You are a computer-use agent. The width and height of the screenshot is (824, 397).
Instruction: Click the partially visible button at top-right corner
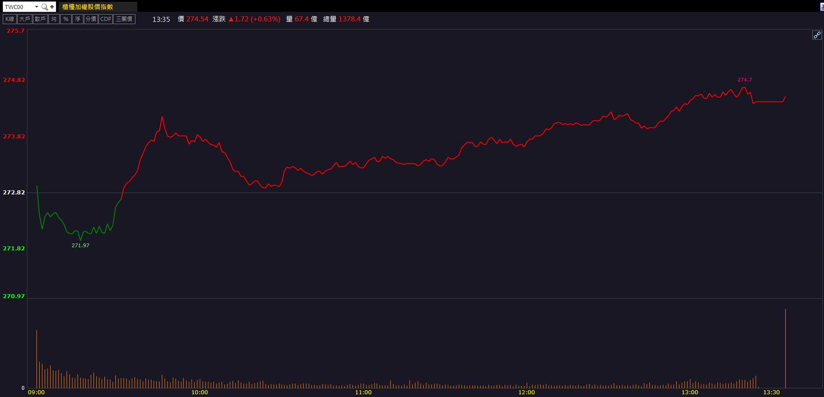822,7
